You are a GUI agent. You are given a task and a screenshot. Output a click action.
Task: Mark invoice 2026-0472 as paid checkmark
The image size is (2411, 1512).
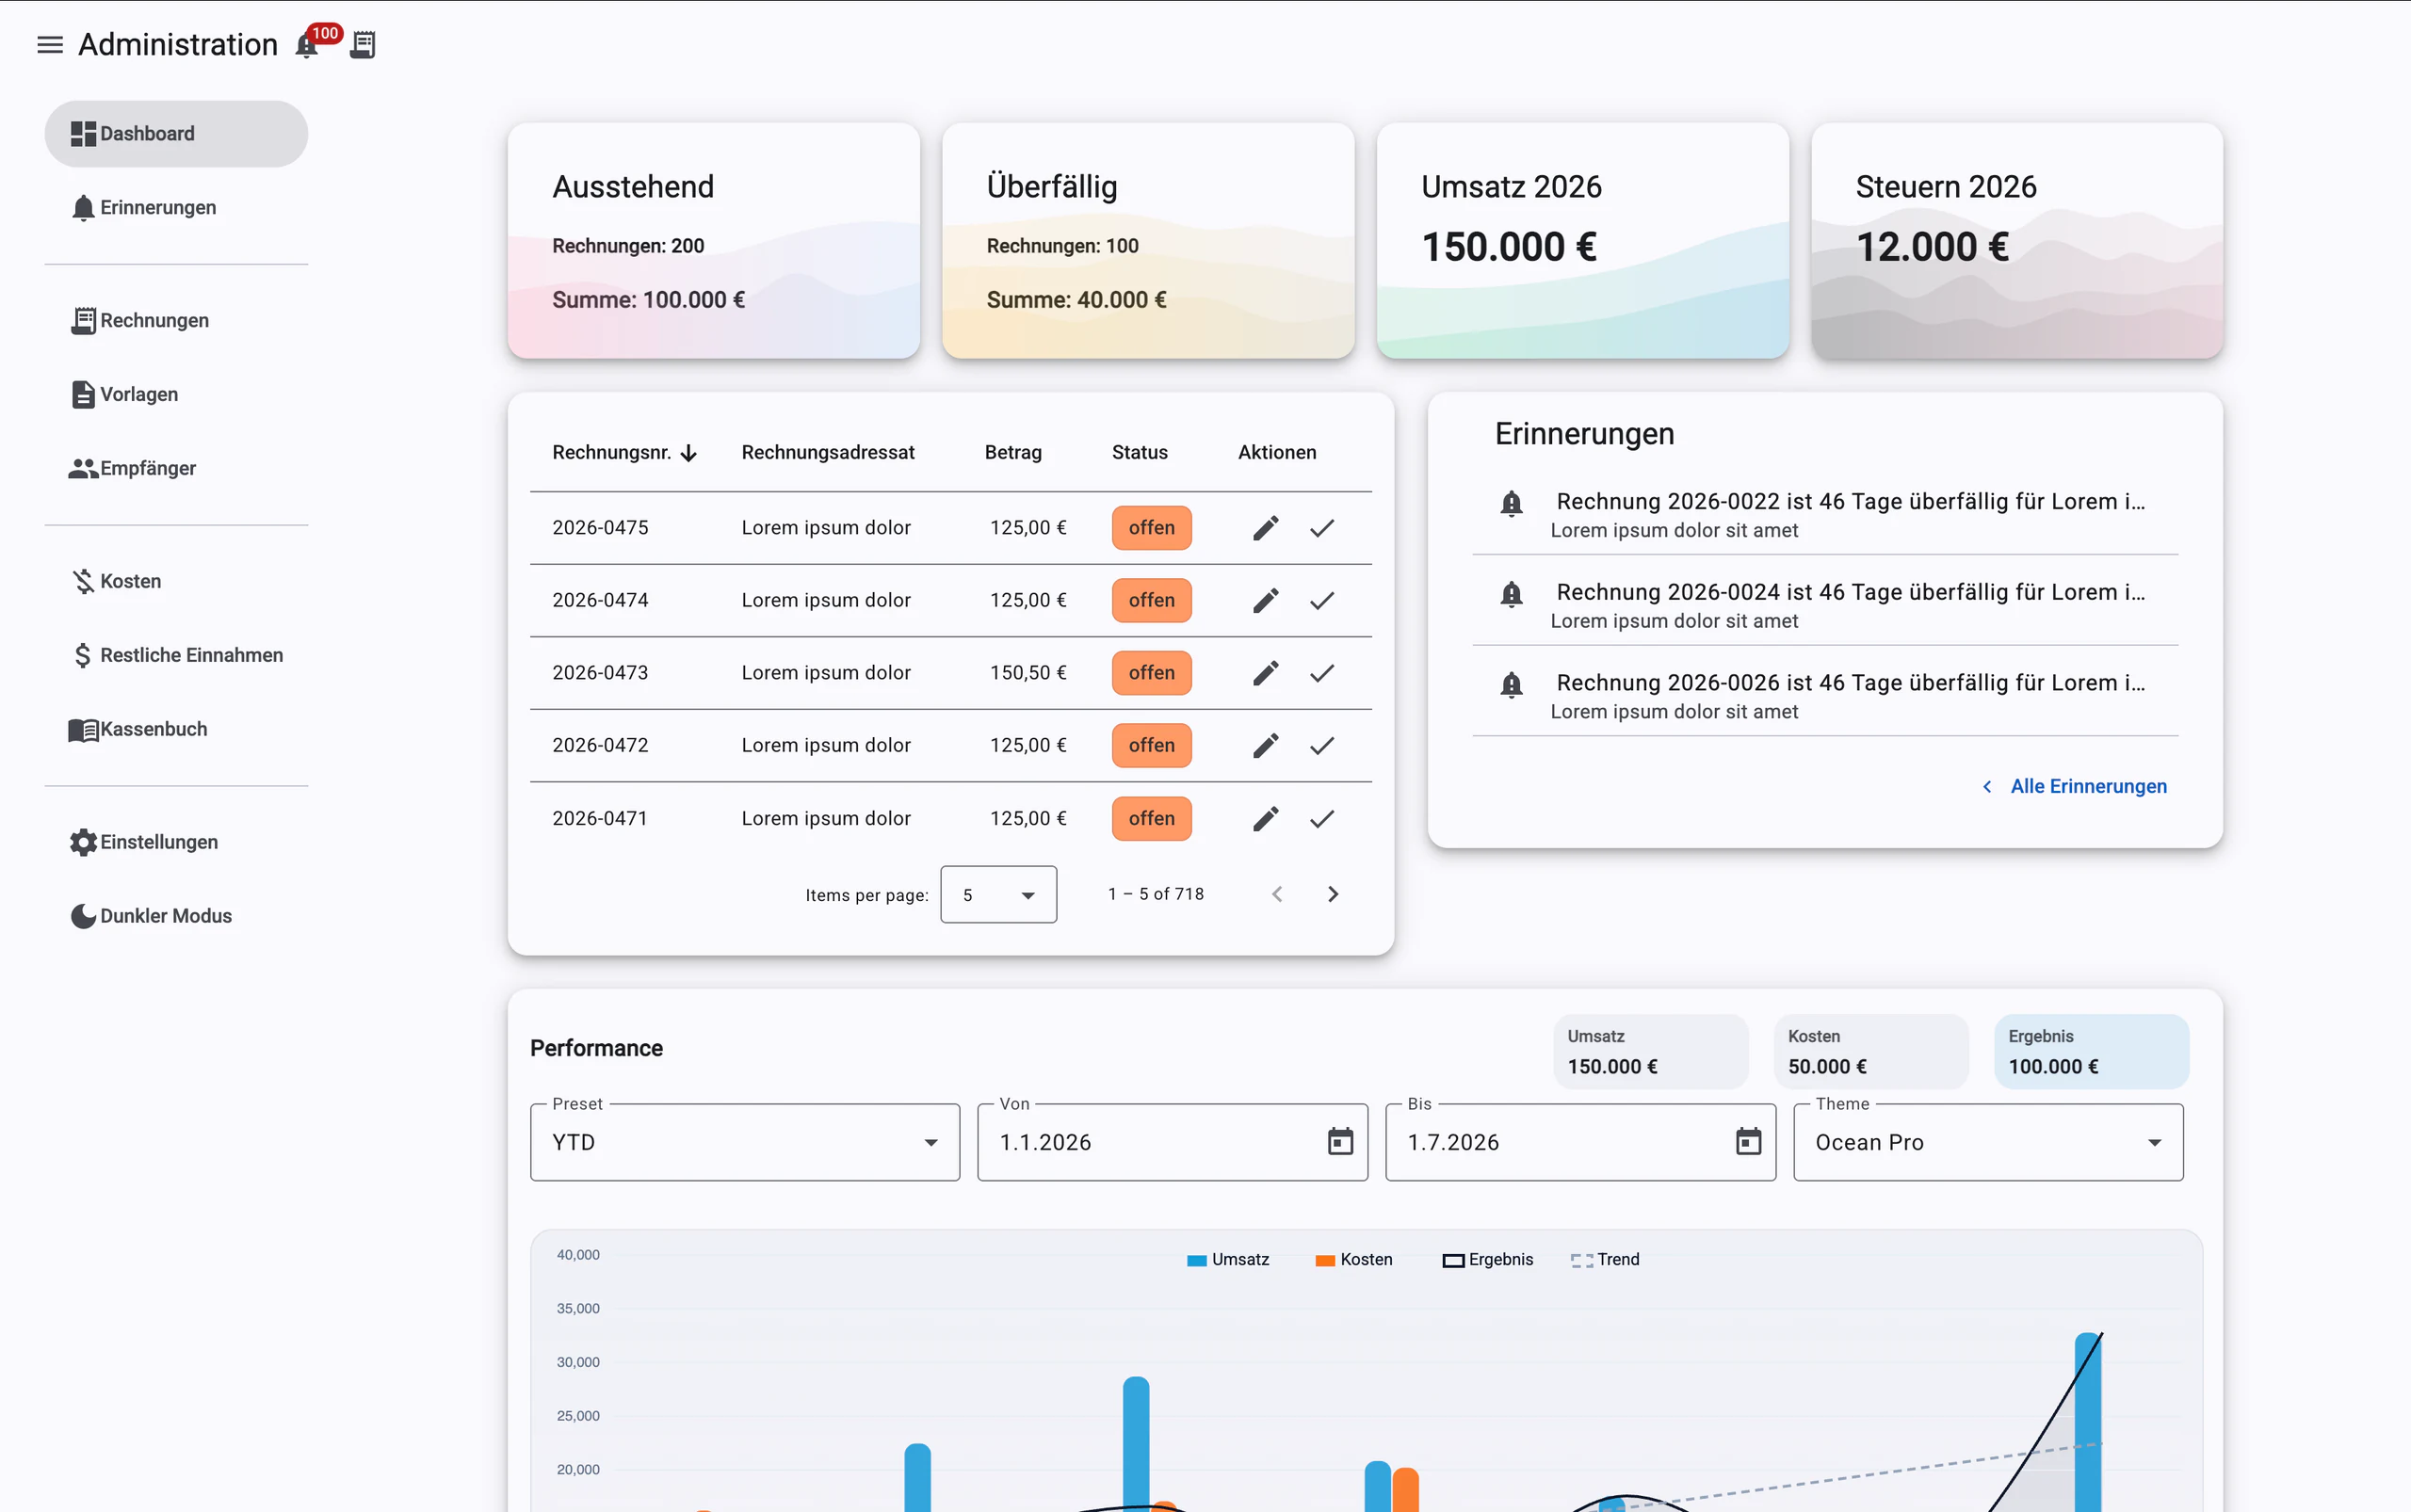pos(1321,746)
